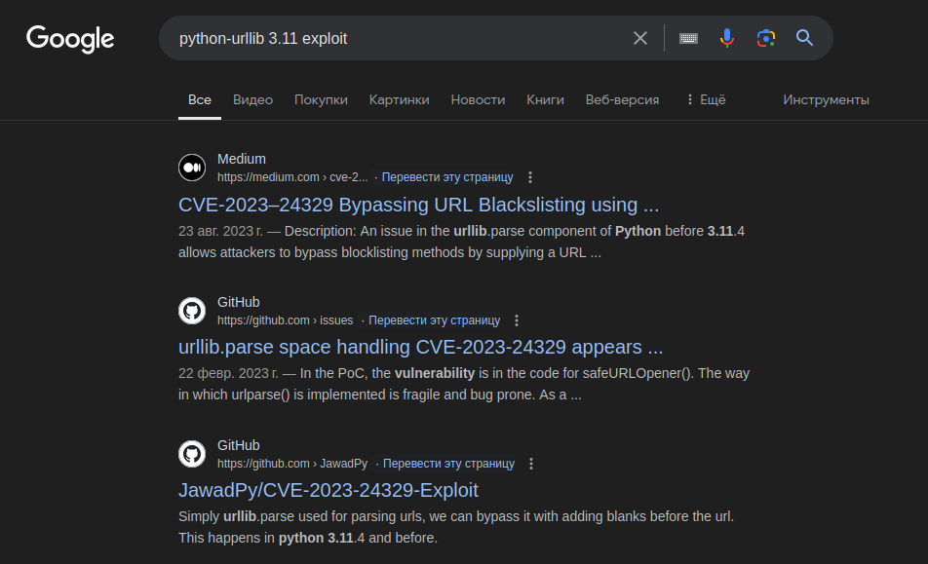The height and width of the screenshot is (564, 928).
Task: Click the https://github.com › issues URL
Action: 286,320
